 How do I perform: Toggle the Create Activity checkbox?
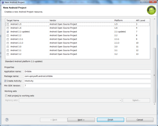5,81
